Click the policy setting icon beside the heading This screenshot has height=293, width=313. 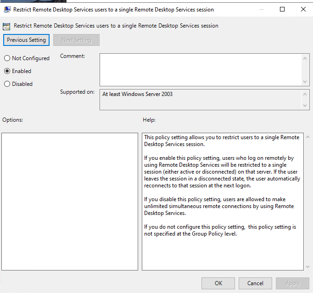[7, 26]
